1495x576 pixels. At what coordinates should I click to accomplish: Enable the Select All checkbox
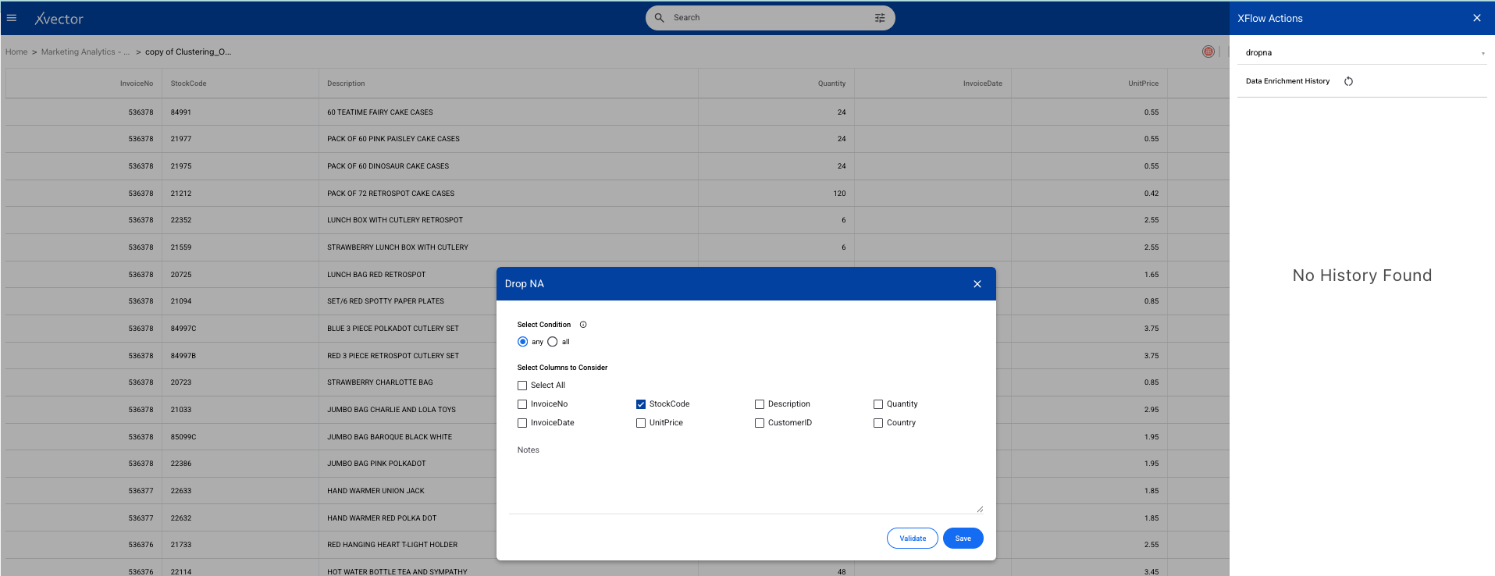point(522,386)
